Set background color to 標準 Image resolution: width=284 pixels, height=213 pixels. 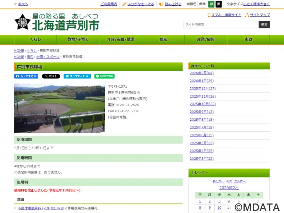(x=202, y=4)
